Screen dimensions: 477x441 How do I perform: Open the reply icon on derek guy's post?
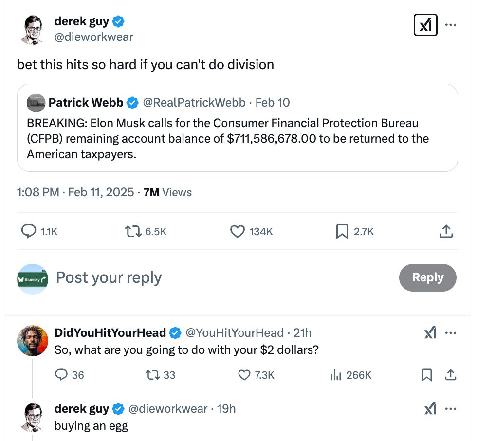(28, 231)
